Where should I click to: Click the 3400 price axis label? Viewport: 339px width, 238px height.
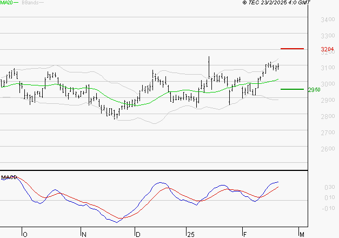click(x=328, y=19)
